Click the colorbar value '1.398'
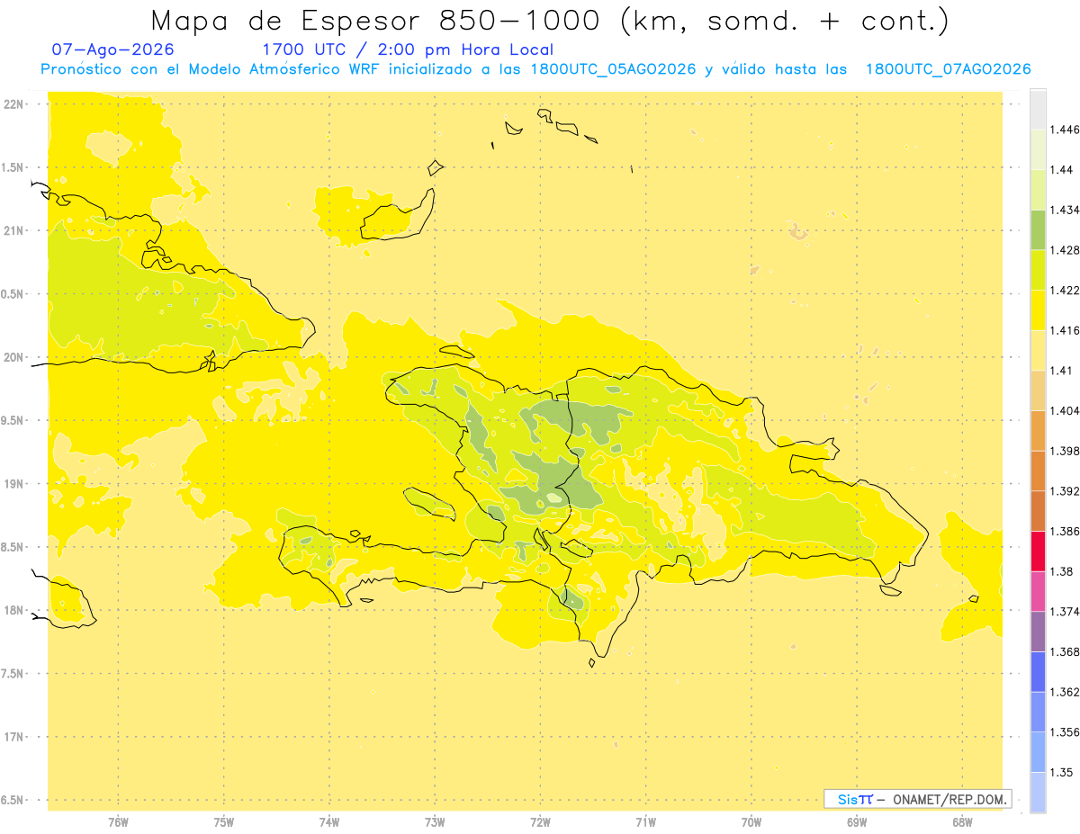 click(x=1065, y=451)
